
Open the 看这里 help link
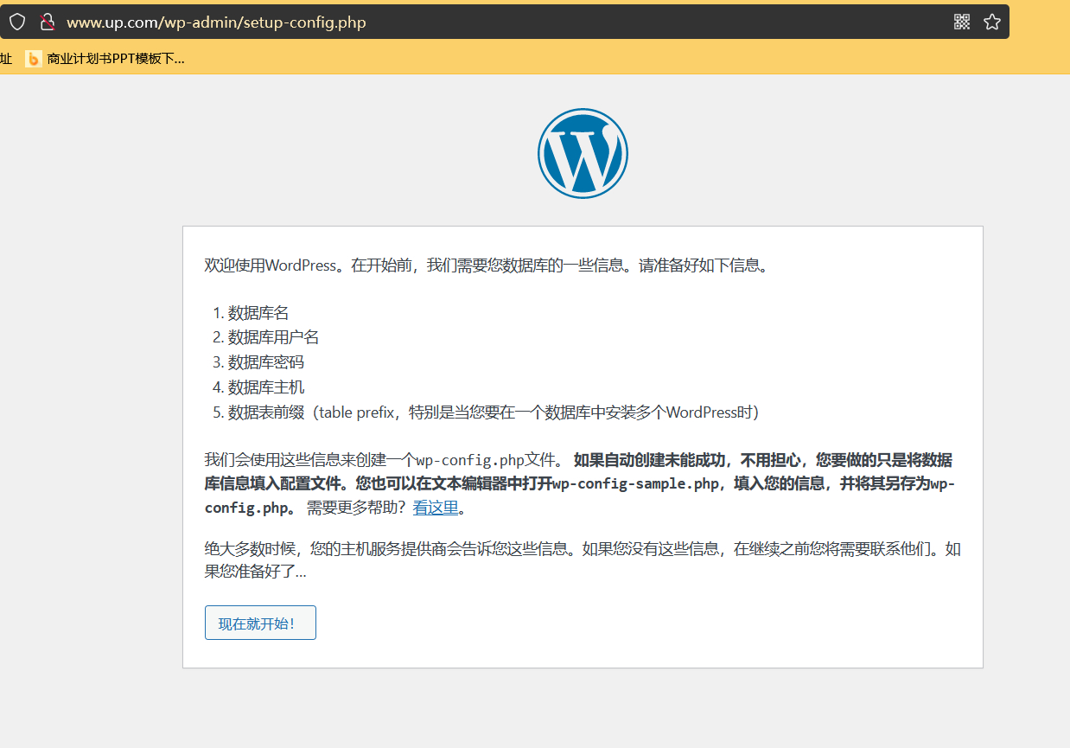436,508
